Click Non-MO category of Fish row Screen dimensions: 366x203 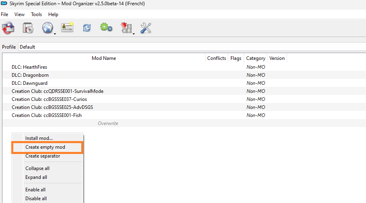(x=256, y=115)
